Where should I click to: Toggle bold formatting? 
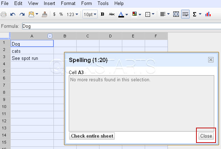(x=102, y=14)
